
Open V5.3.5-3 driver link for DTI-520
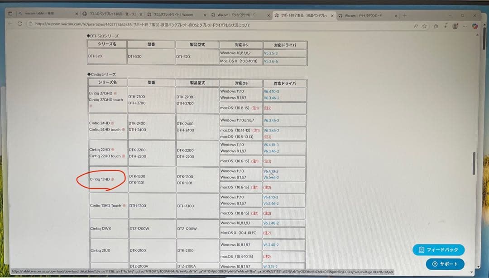pyautogui.click(x=270, y=53)
